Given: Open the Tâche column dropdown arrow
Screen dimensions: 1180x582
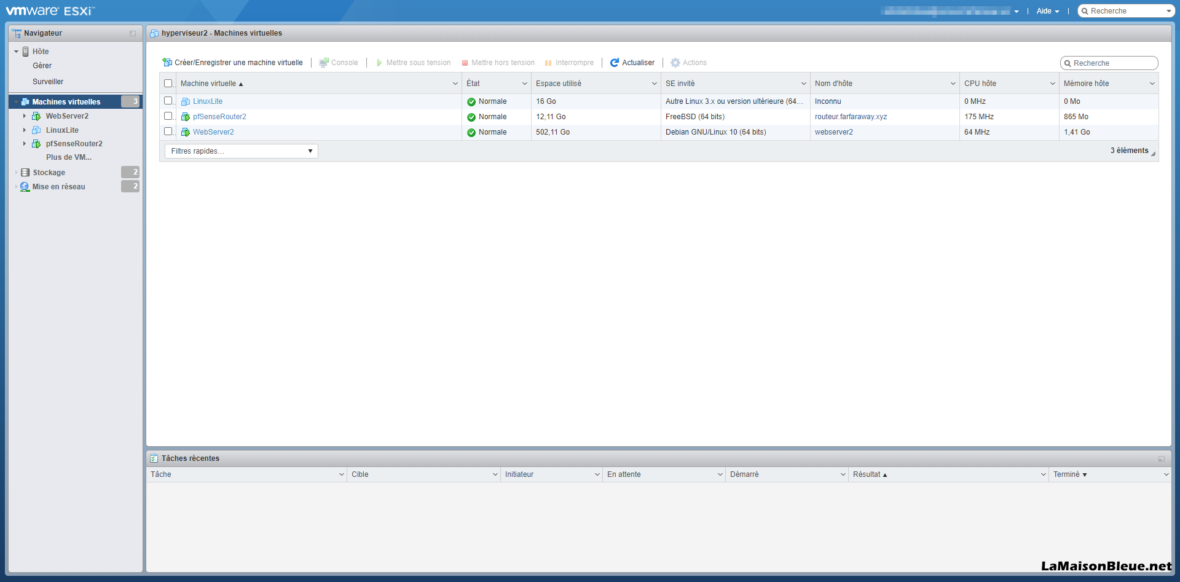Looking at the screenshot, I should 342,474.
